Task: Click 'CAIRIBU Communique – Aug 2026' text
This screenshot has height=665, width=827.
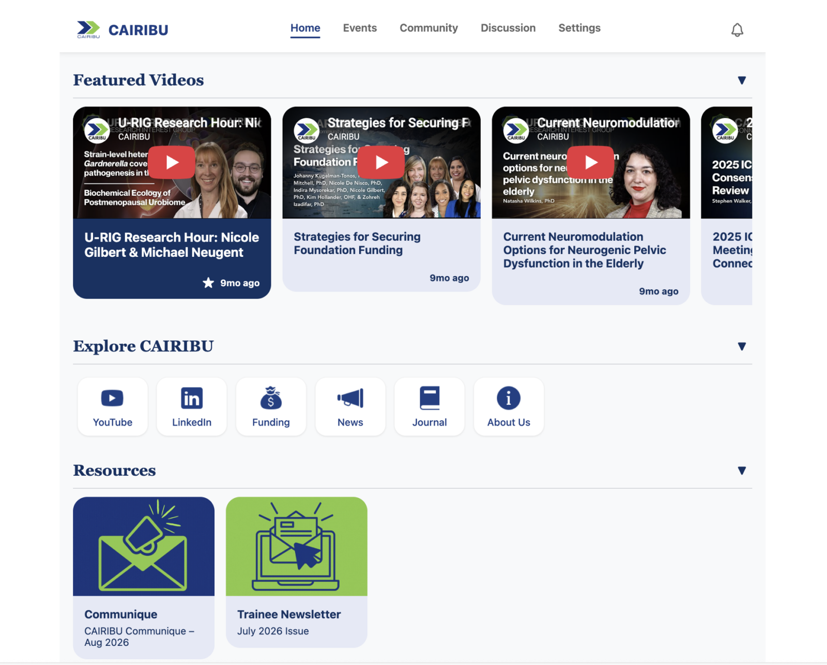Action: pyautogui.click(x=139, y=637)
